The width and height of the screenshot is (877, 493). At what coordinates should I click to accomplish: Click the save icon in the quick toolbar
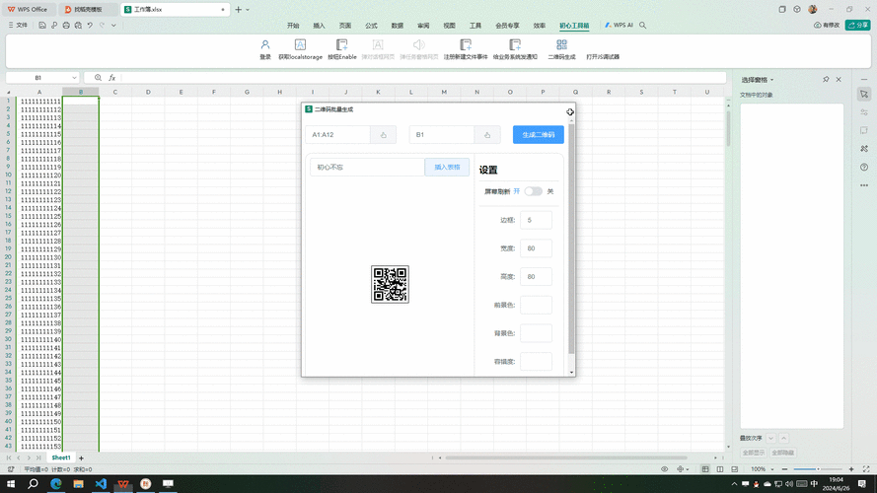coord(42,26)
